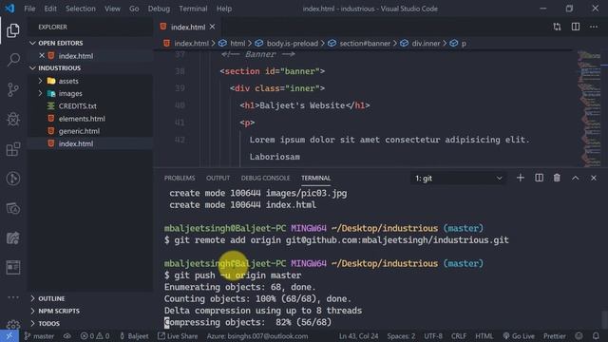Screen dimensions: 608x342
Task: Close the terminal panel
Action: (x=594, y=178)
